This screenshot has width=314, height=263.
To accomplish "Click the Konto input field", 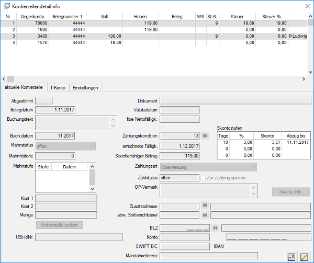I will (x=185, y=237).
